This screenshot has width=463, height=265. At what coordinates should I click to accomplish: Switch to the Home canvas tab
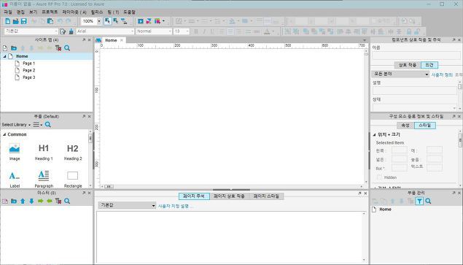pos(111,40)
